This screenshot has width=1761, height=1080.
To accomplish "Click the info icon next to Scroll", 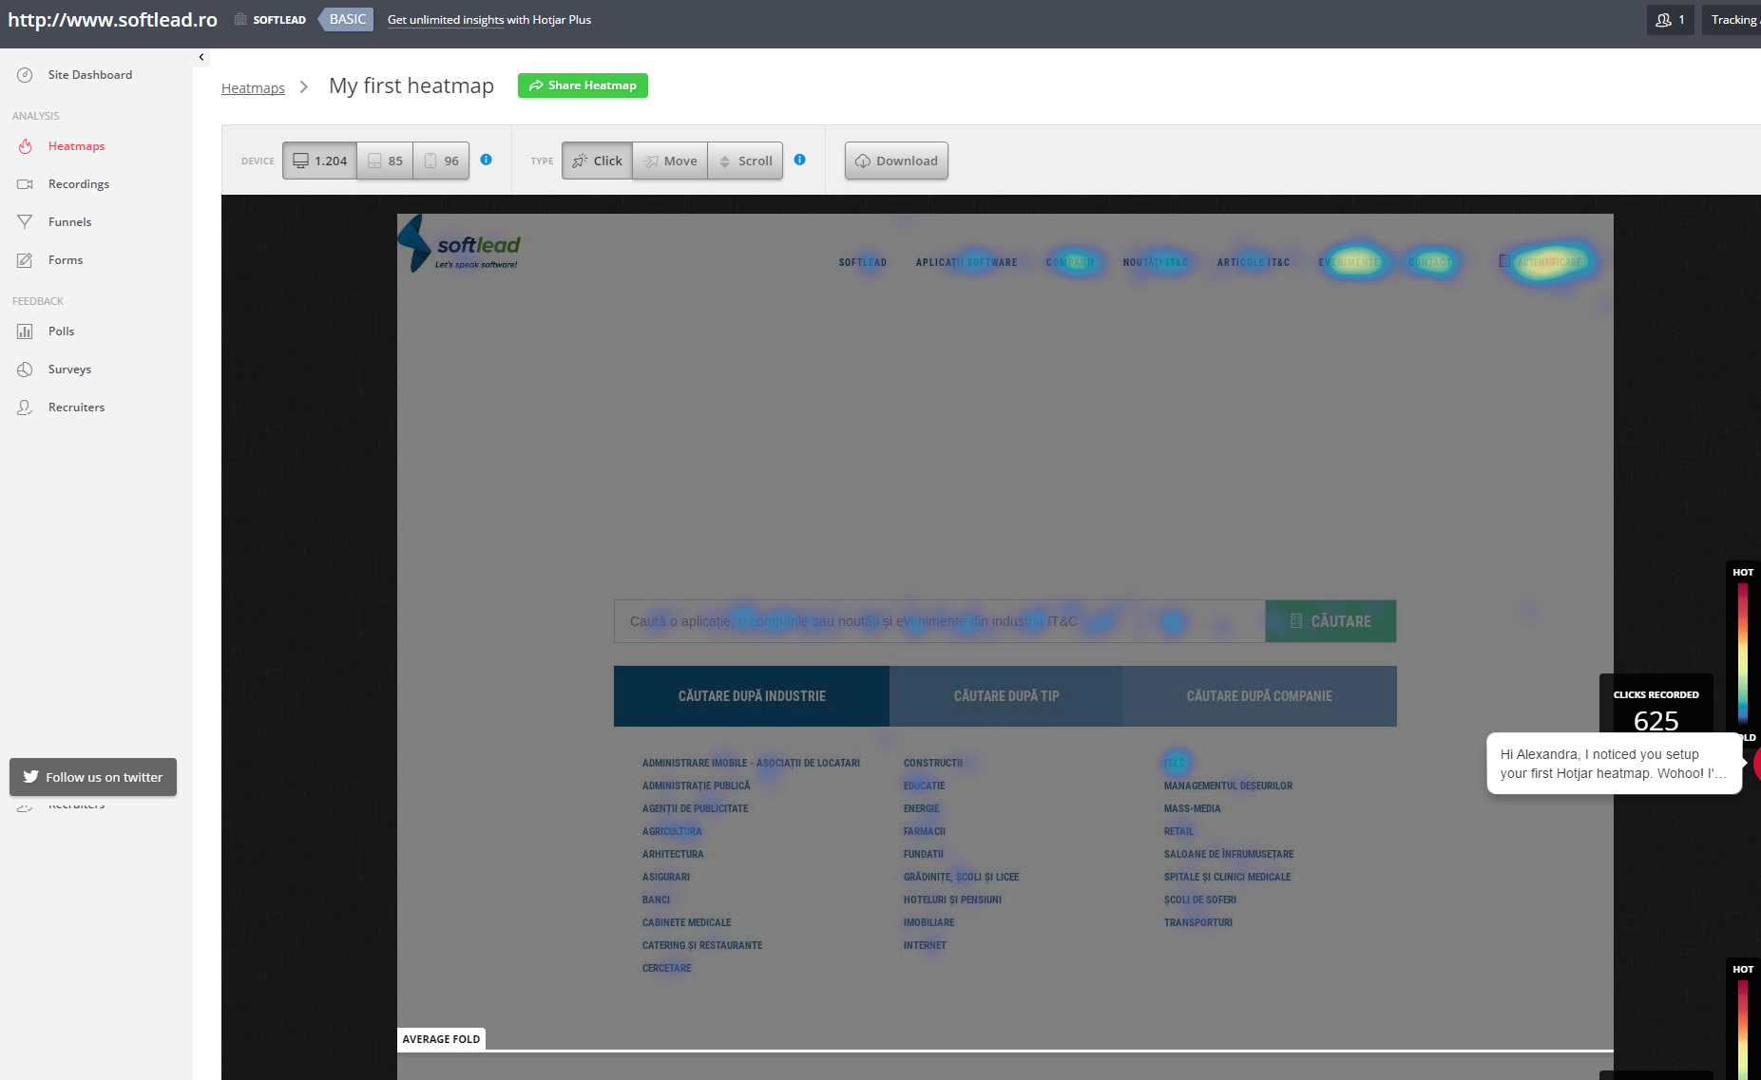I will [x=799, y=160].
